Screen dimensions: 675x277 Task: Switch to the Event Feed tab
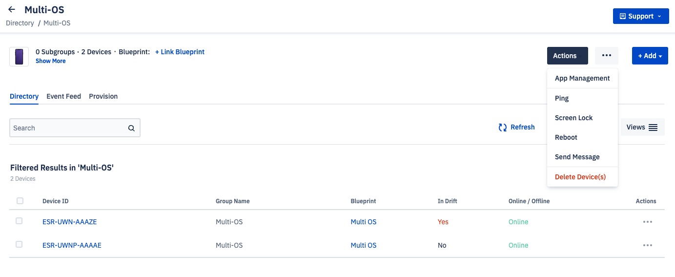coord(64,96)
